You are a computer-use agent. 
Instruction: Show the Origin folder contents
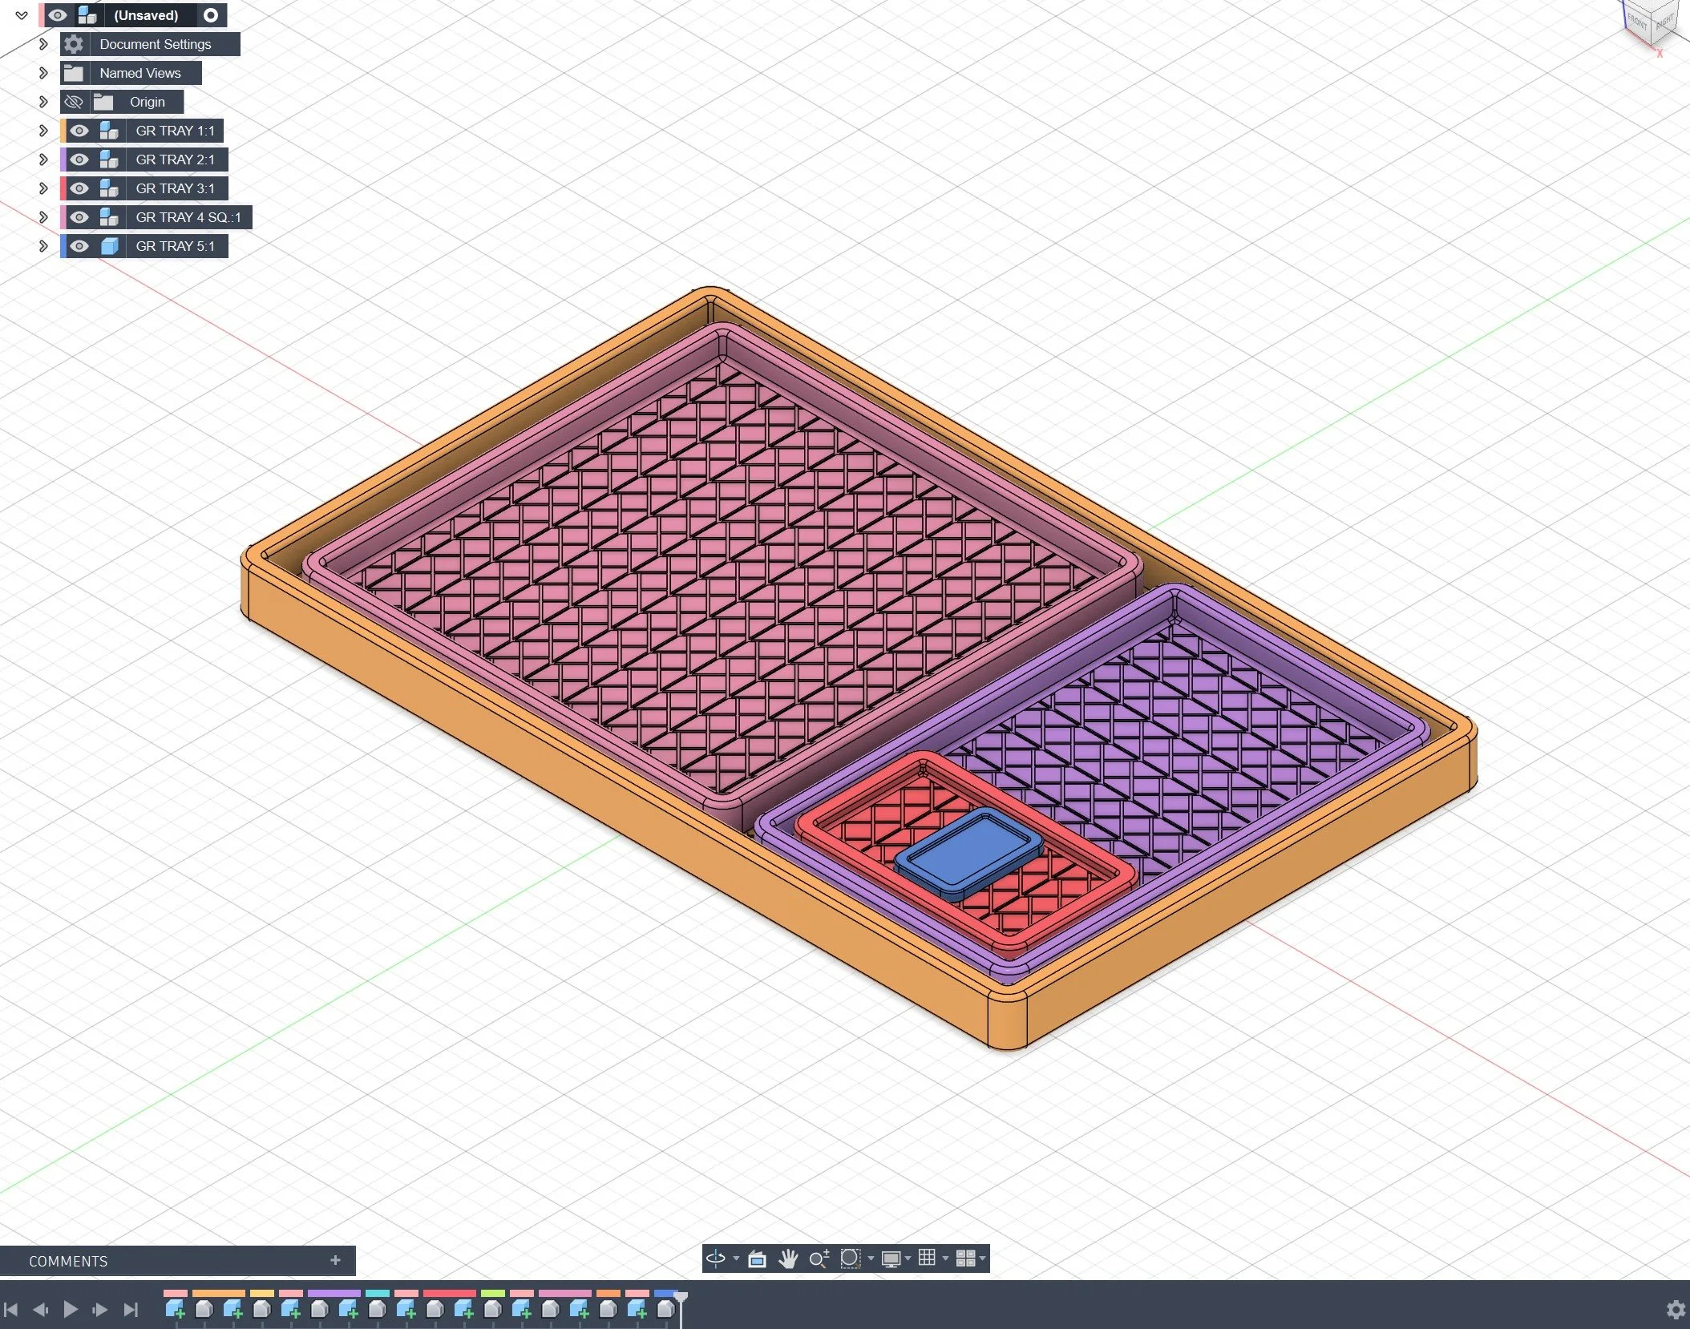pos(42,102)
